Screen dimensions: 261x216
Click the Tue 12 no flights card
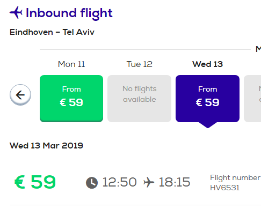coord(139,99)
